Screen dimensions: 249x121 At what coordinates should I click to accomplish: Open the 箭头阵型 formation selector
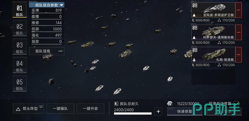pos(28,109)
